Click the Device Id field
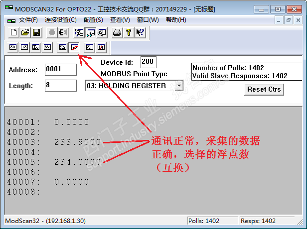Viewport: 307px width, 229px height. pyautogui.click(x=148, y=62)
